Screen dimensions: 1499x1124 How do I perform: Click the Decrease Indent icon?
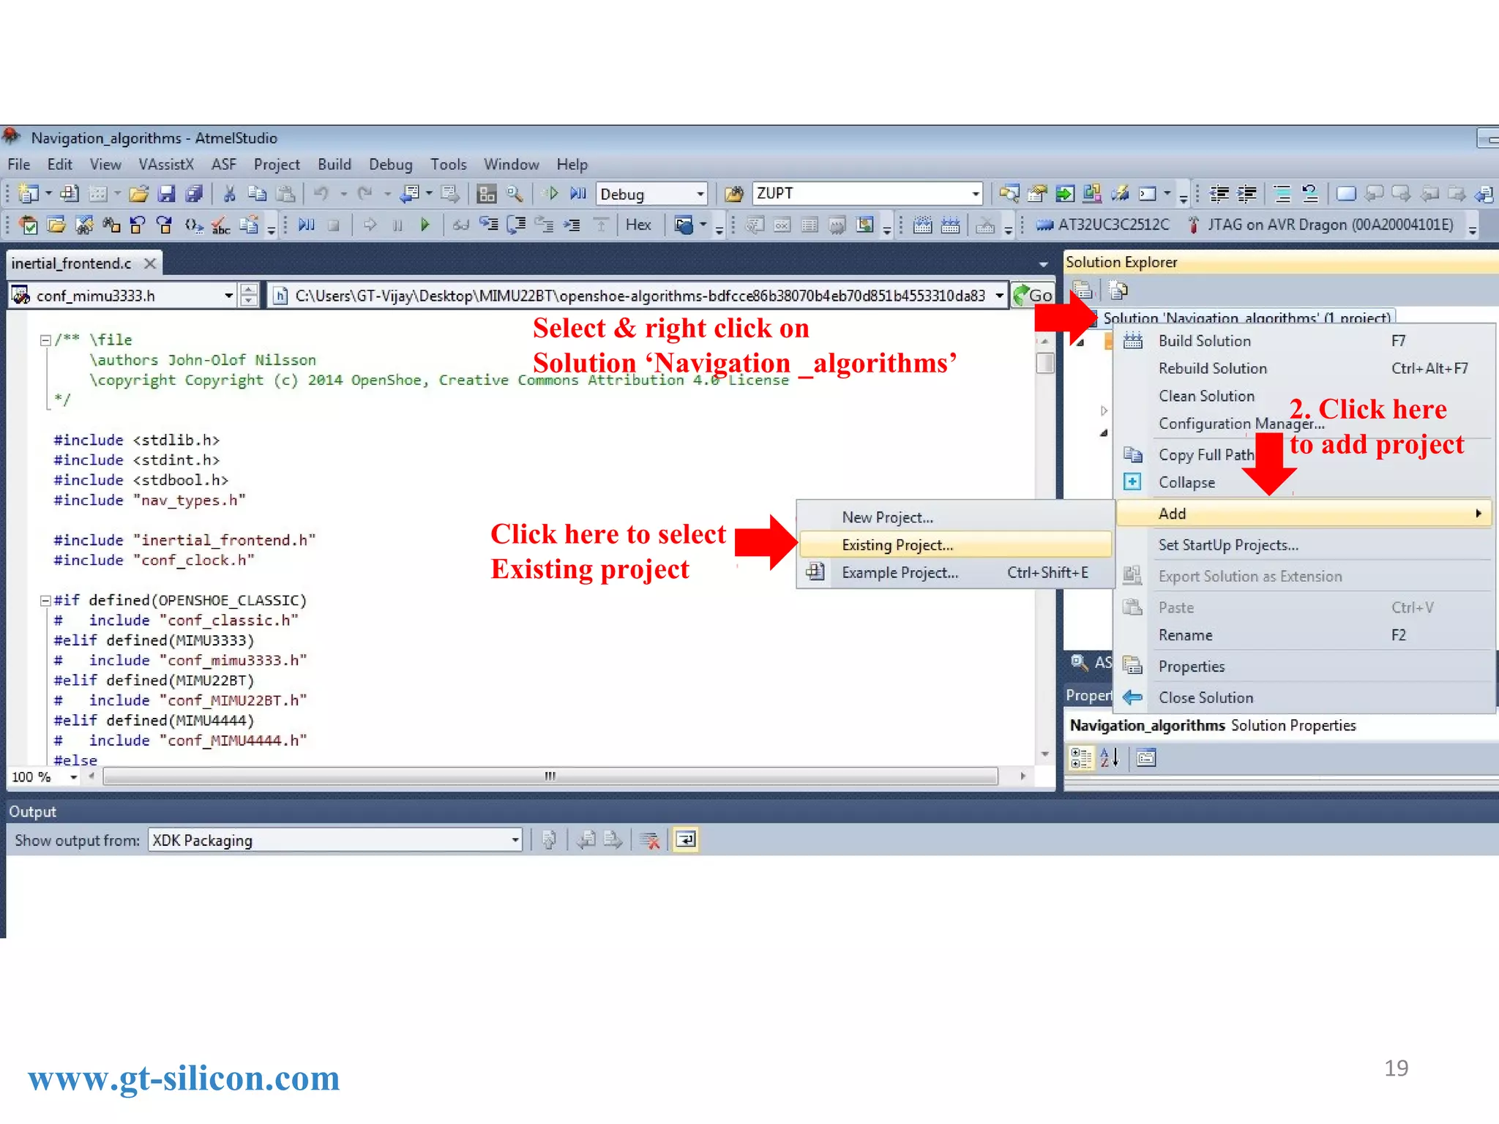[x=1219, y=194]
